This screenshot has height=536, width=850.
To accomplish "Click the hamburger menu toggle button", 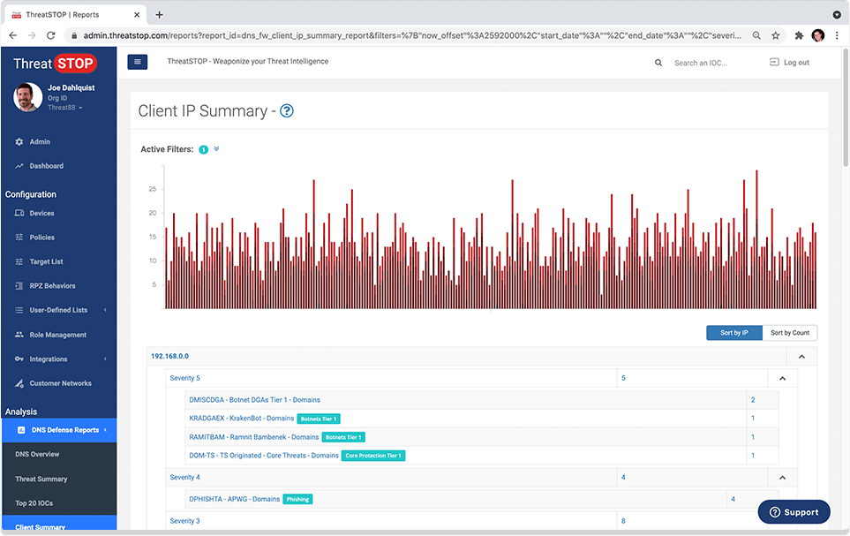I will pos(137,62).
